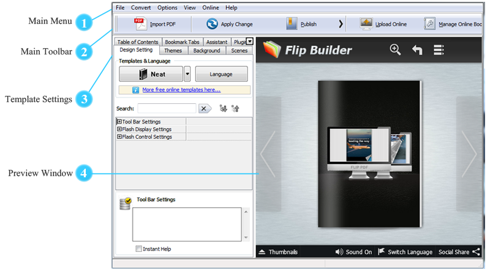Click 'Sound On' text label
Viewport: 490px width, 272px height.
click(x=359, y=252)
